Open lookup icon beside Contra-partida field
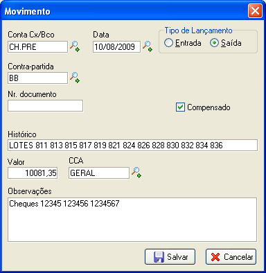 [75, 78]
